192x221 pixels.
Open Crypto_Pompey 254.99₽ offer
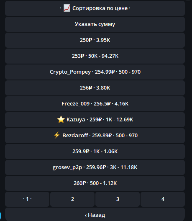(95, 72)
